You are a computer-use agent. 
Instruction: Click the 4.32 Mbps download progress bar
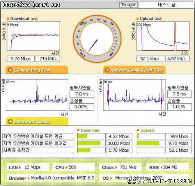[x=91, y=136]
